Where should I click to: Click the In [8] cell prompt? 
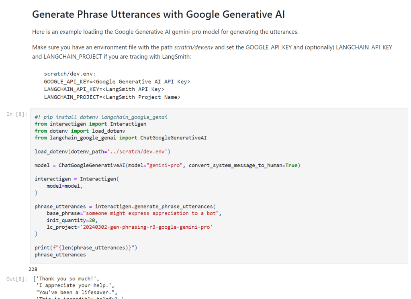(17, 115)
